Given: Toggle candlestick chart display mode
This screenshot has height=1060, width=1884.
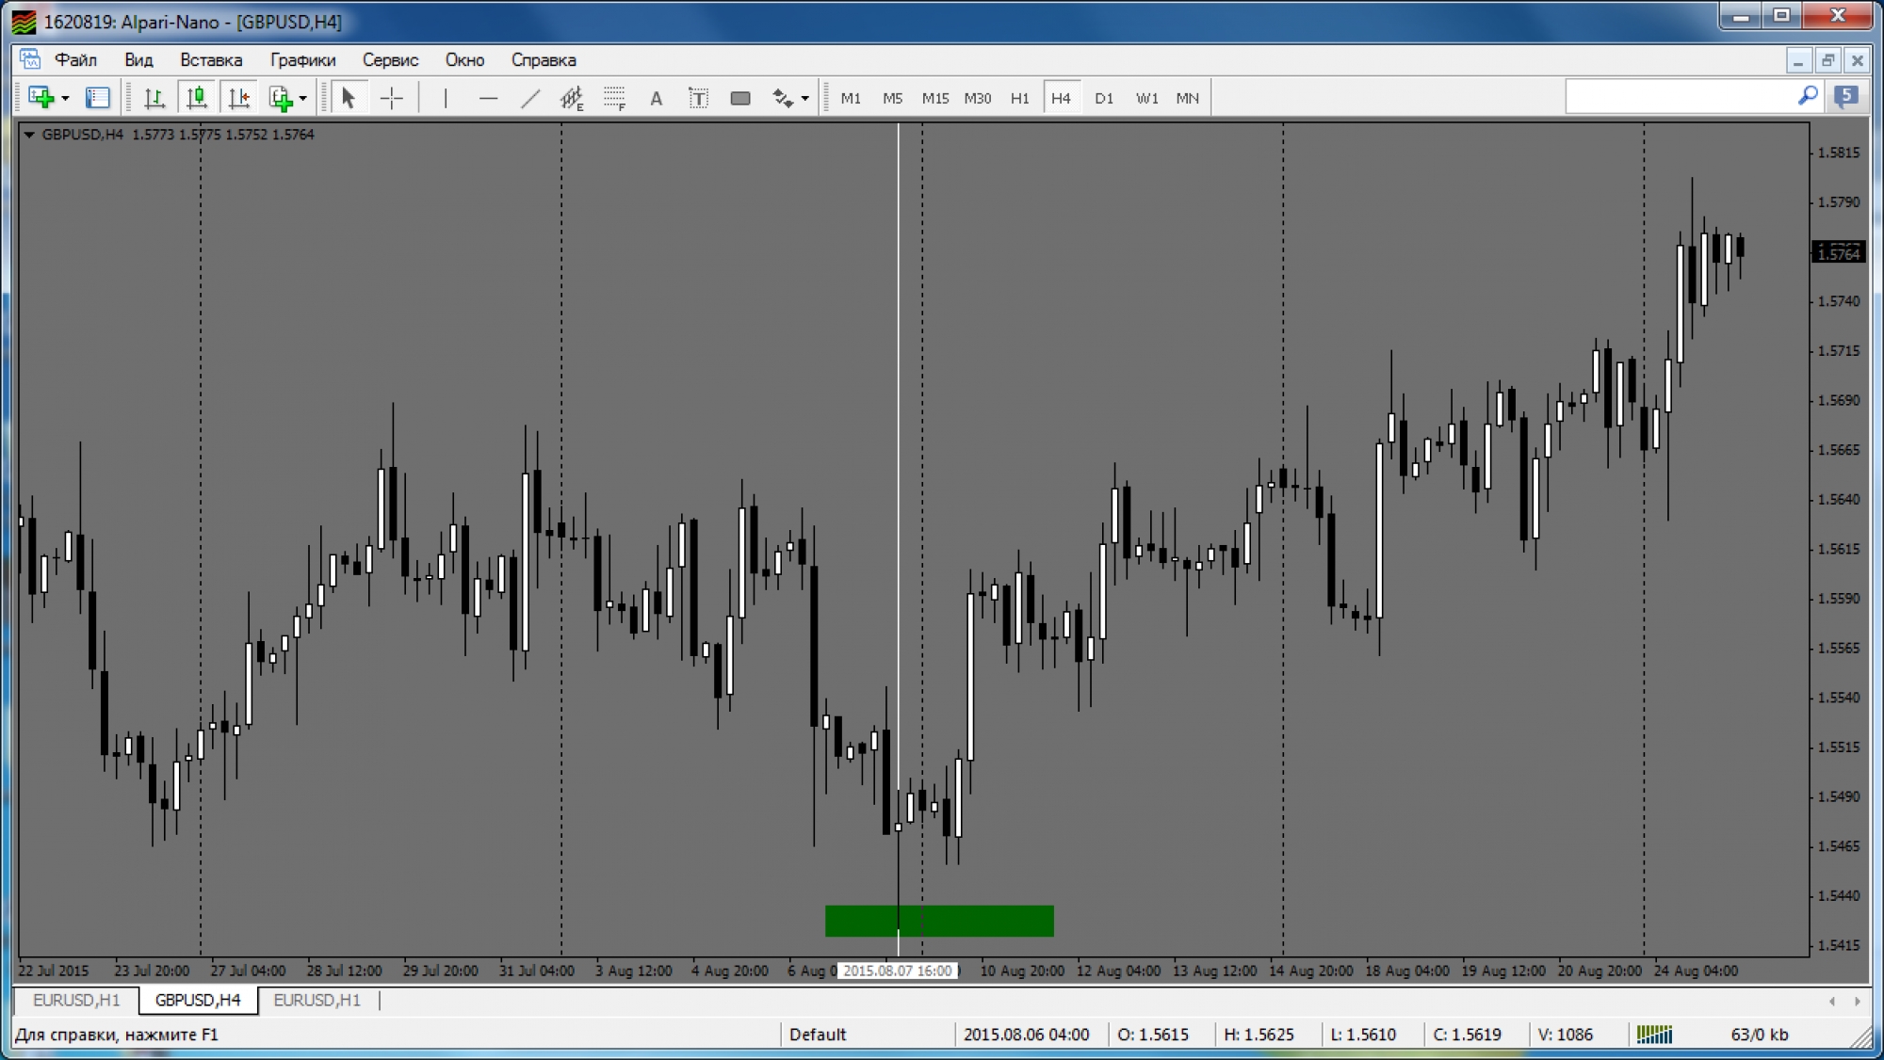Looking at the screenshot, I should click(x=197, y=98).
